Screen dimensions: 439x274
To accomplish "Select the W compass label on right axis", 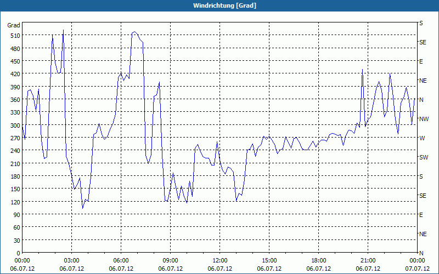I will coord(422,138).
